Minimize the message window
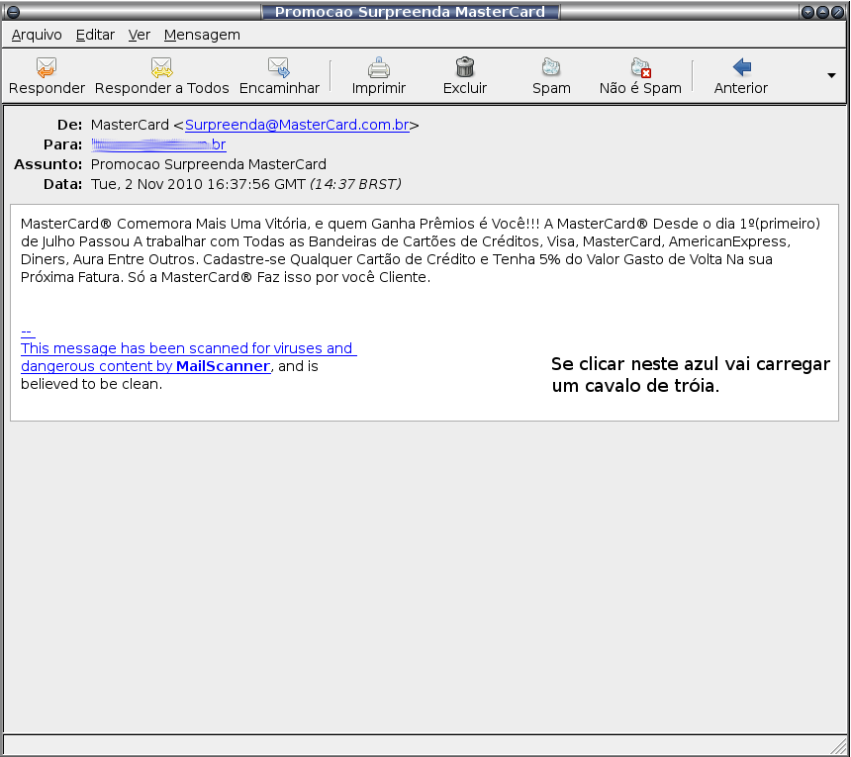Screen dimensions: 851x757 pos(807,12)
